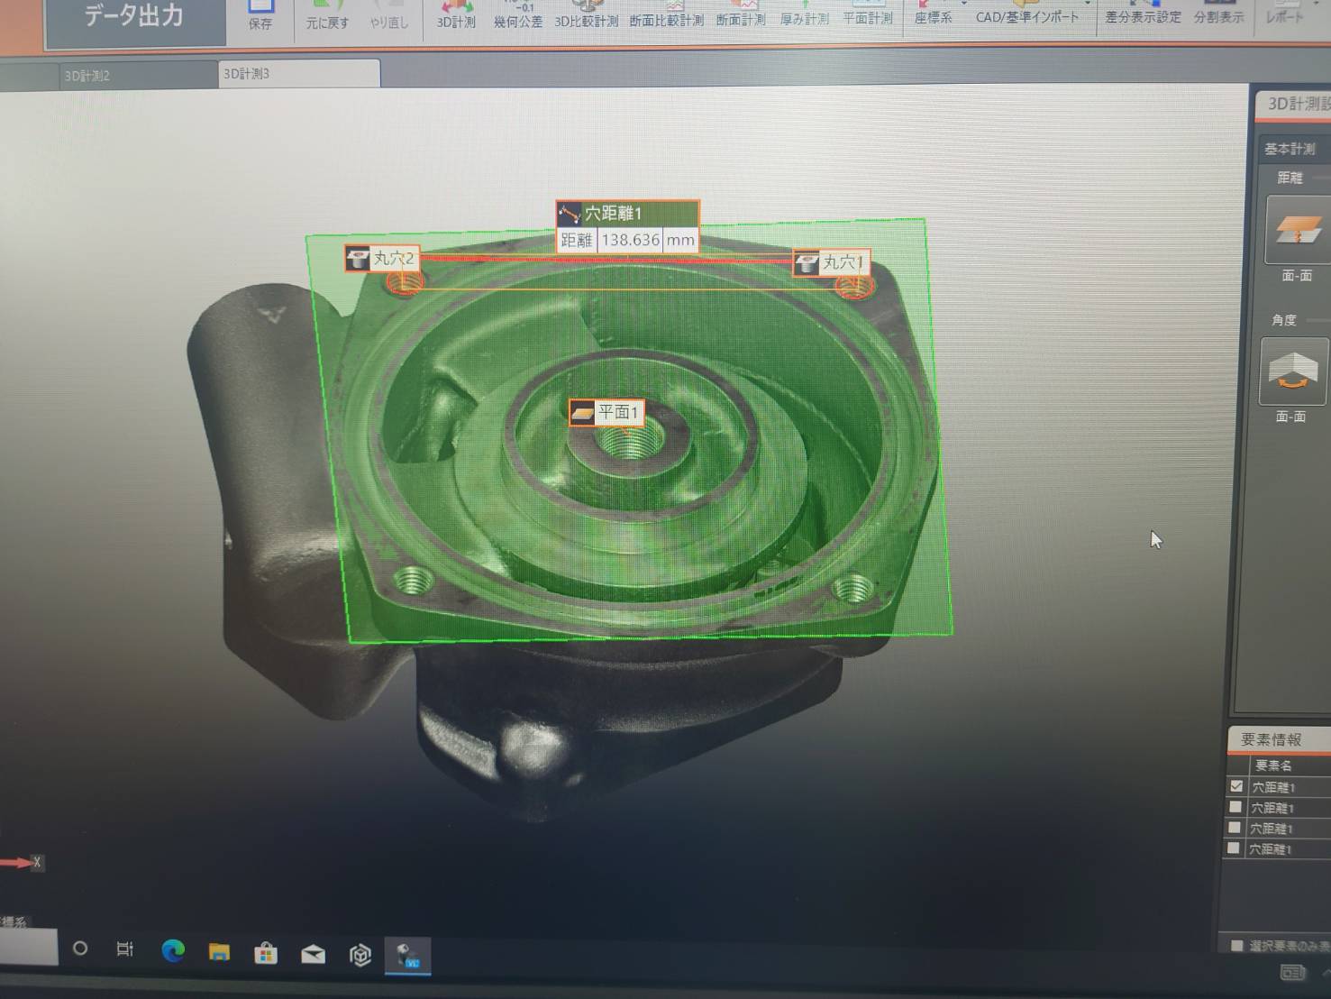
Task: Open 差分表示設定 difference display settings
Action: pyautogui.click(x=1143, y=13)
